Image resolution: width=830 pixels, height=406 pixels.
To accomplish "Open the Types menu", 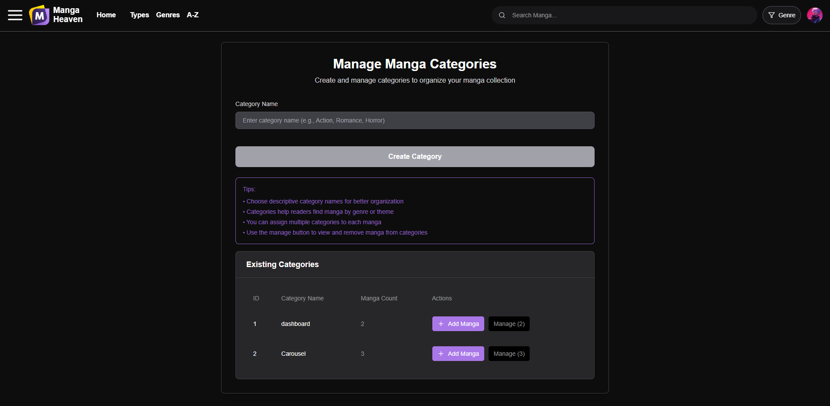I will click(139, 15).
